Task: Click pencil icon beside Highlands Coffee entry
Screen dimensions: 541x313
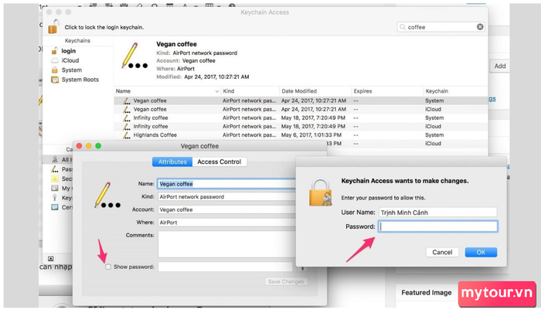Action: (x=127, y=135)
